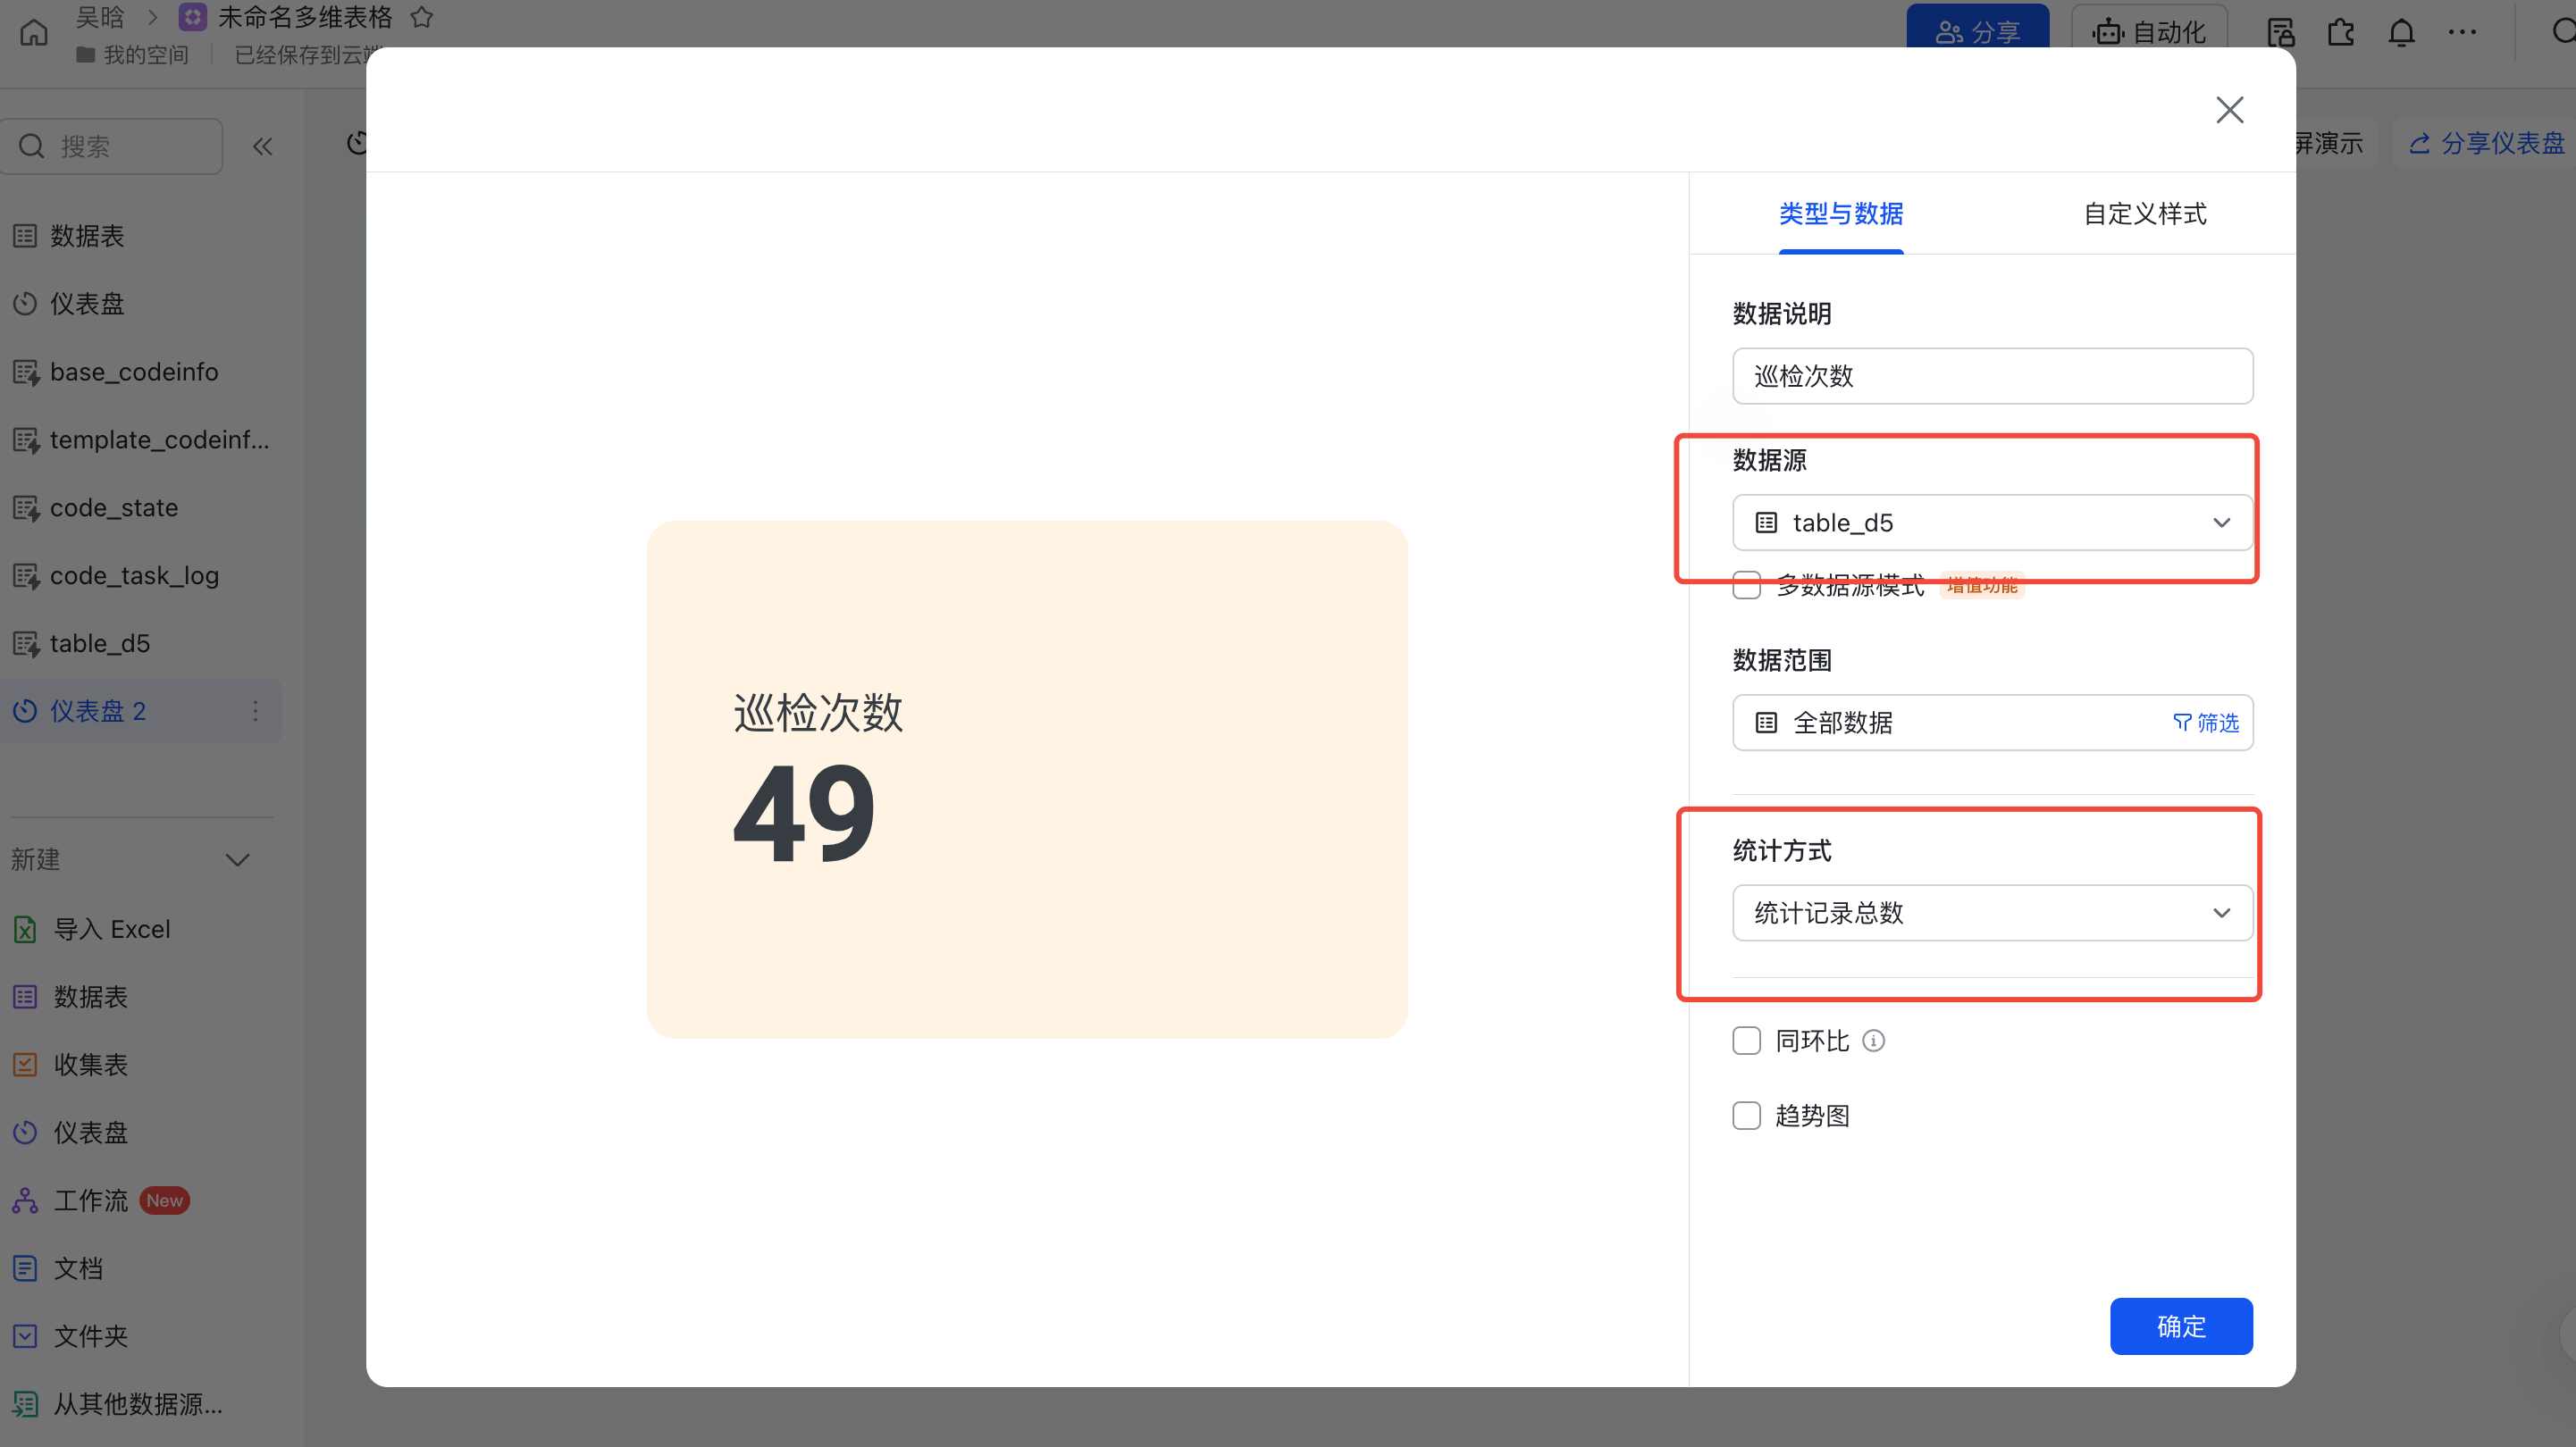Open the document template icon in header
The image size is (2576, 1447).
point(2280,33)
